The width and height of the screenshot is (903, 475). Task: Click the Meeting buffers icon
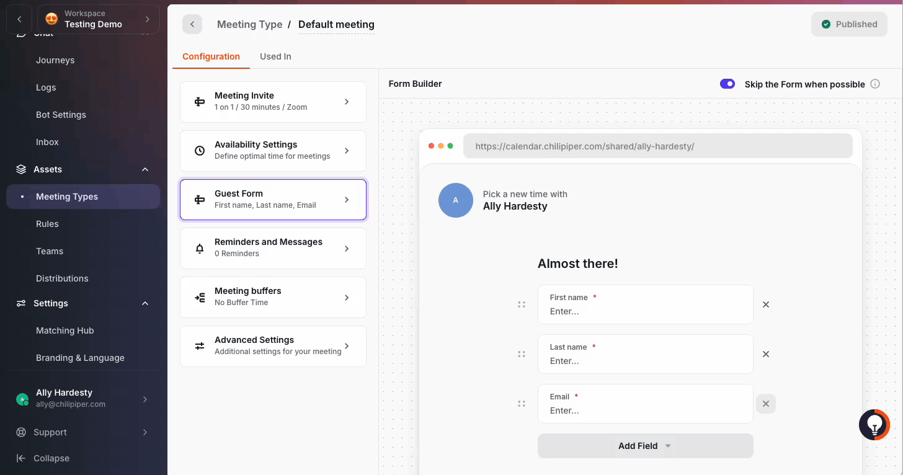200,298
